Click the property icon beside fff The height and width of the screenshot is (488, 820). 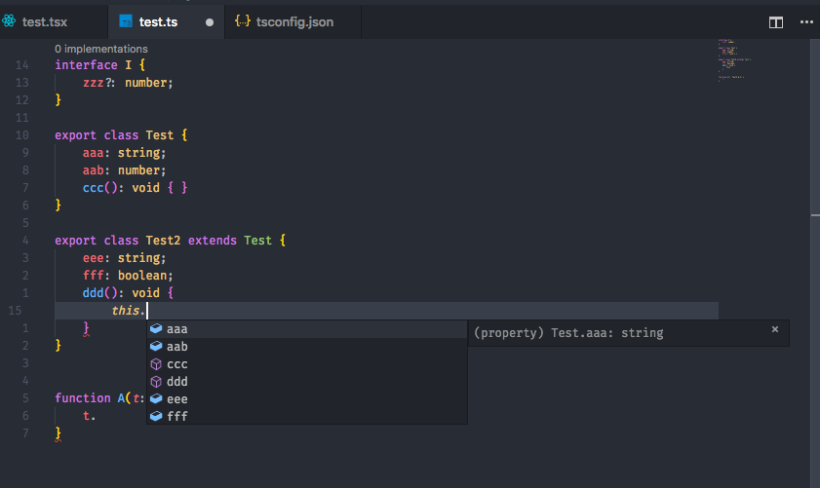[x=156, y=416]
